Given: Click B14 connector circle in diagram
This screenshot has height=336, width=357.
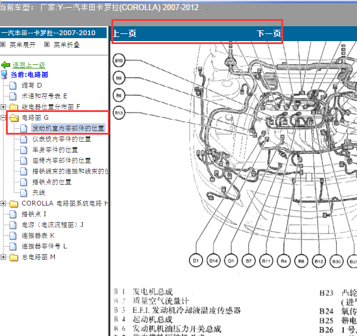Looking at the screenshot, I should pos(213,261).
